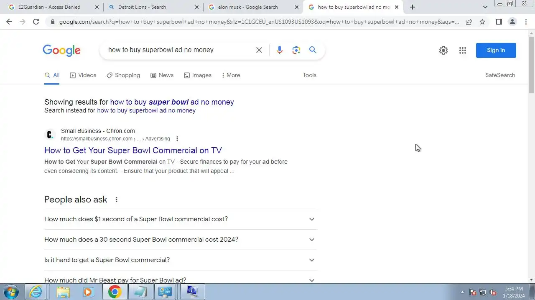The image size is (535, 300).
Task: Open the Chron.com result three-dot menu
Action: click(x=177, y=139)
